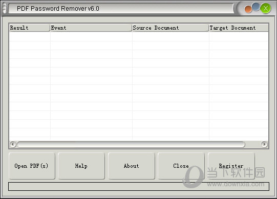
Task: Click the green X close icon
Action: click(x=266, y=8)
